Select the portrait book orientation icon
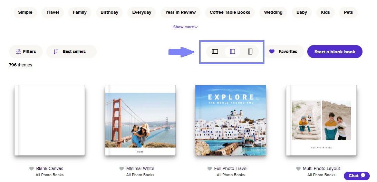Viewport: 377px width, 182px height. [250, 52]
